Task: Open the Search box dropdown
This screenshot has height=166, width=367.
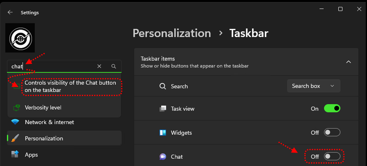Action: click(313, 86)
